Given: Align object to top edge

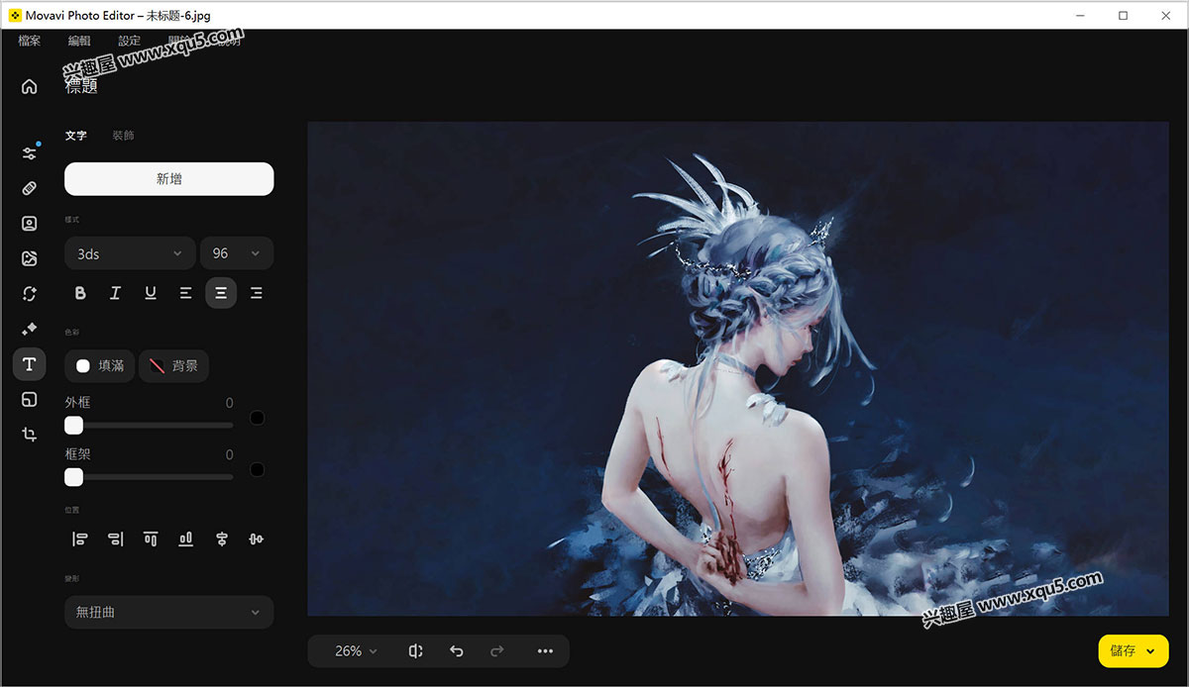Looking at the screenshot, I should [151, 540].
